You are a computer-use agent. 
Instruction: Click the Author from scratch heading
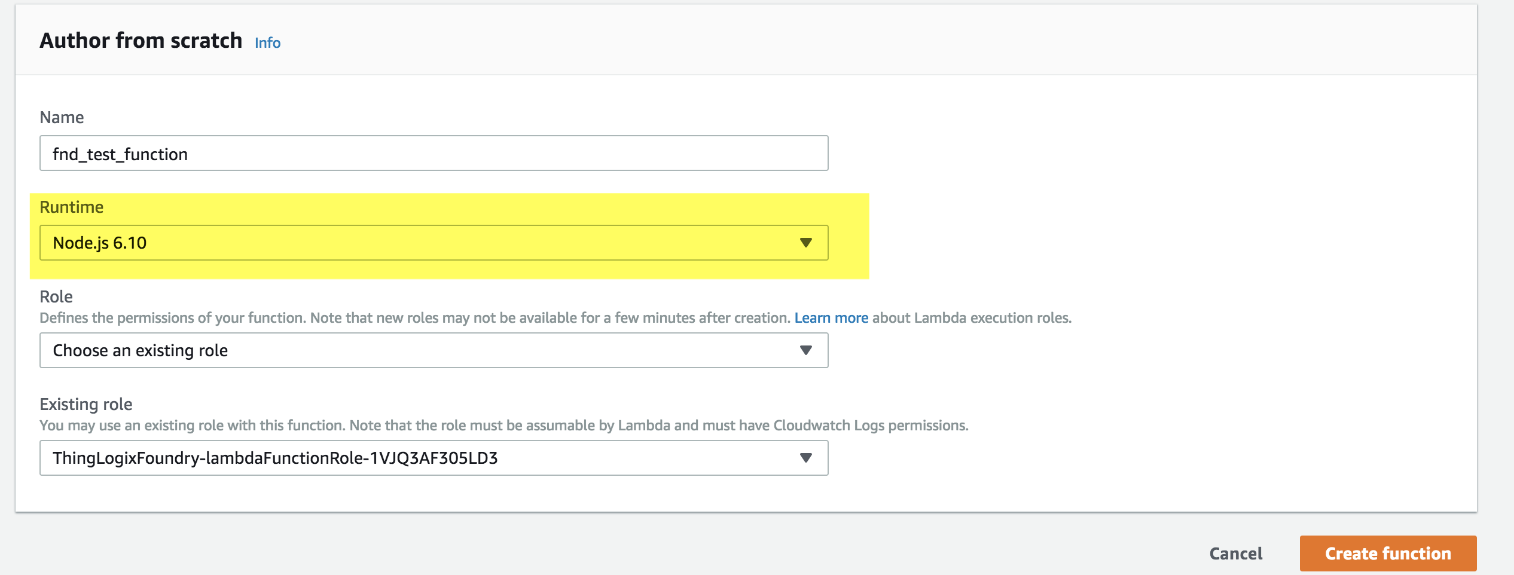point(141,40)
